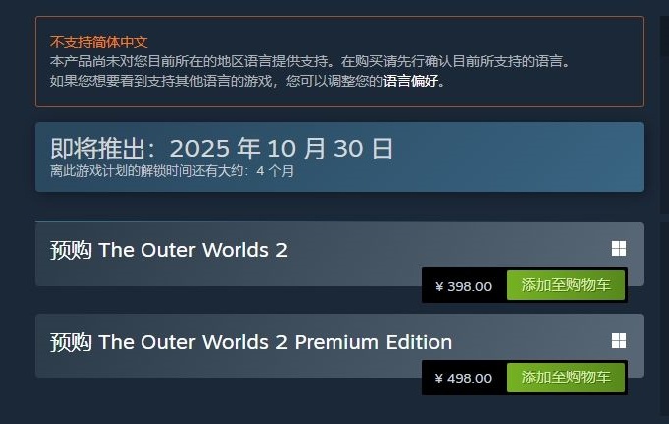Click the ¥ 398.00 price label
Viewport: 669px width, 424px height.
464,286
